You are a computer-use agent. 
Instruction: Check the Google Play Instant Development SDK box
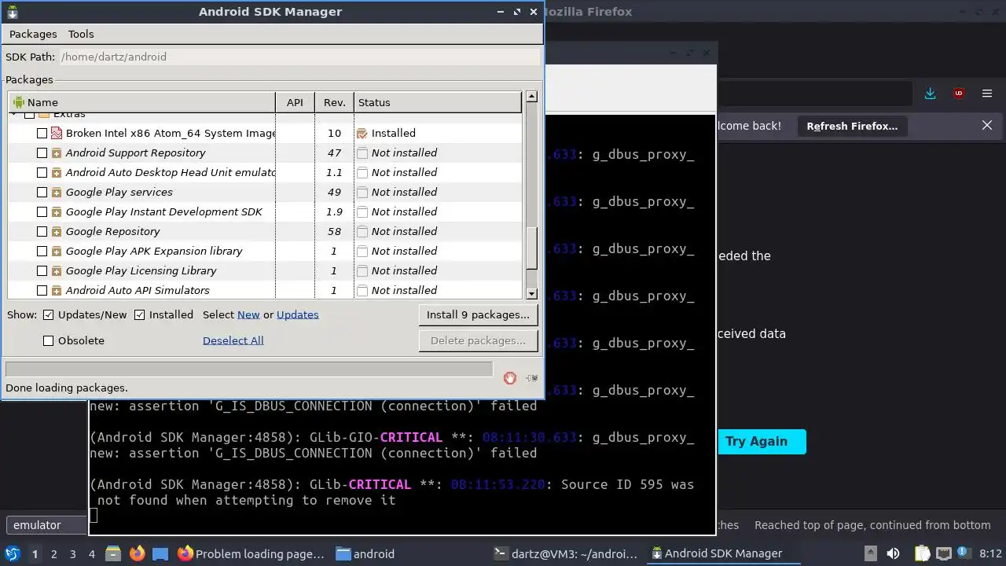pos(42,212)
